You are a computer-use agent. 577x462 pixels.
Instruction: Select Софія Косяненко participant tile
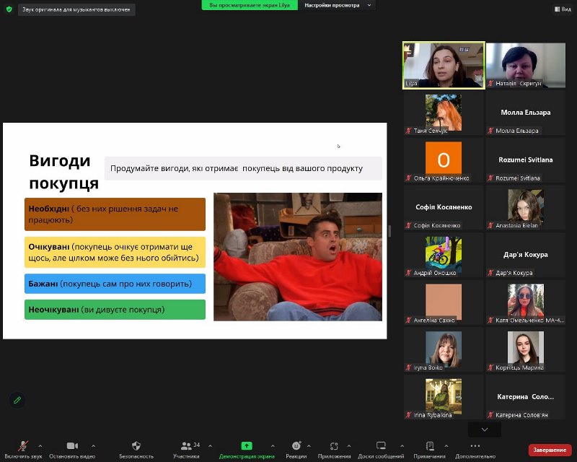(444, 207)
